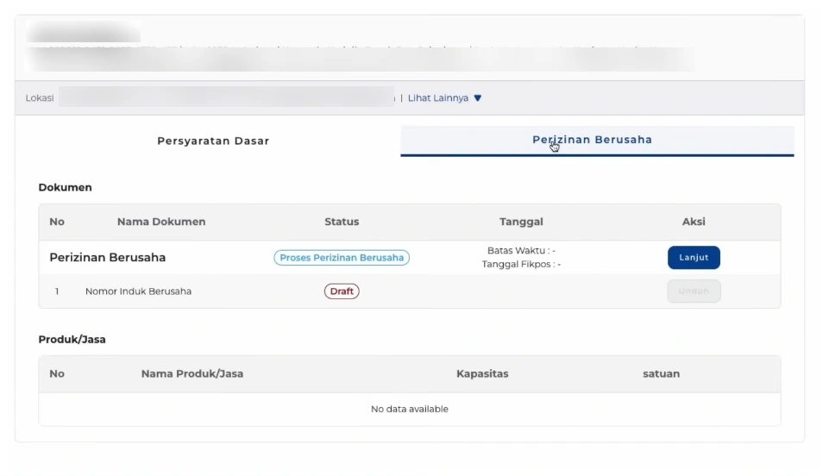Click the No data available message
The height and width of the screenshot is (476, 829).
click(410, 409)
